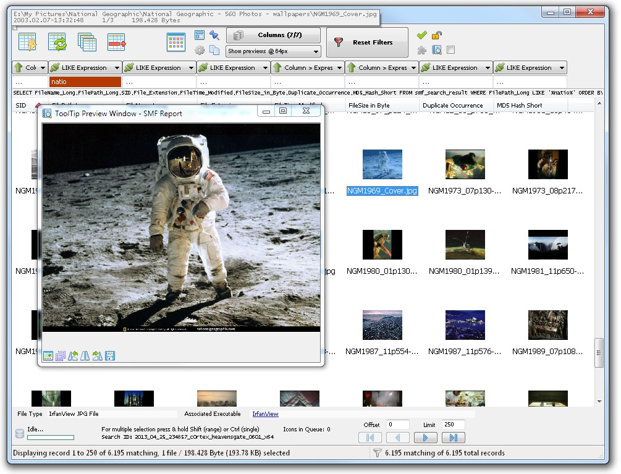Open LIKE Expression dropdown above the natio filter

pyautogui.click(x=85, y=68)
